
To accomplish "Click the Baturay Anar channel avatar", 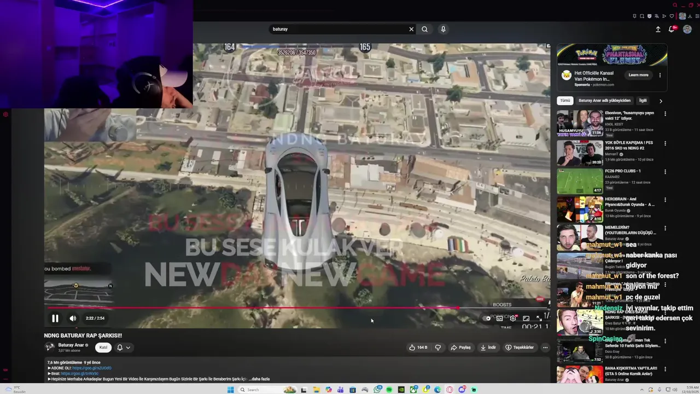I will click(50, 347).
